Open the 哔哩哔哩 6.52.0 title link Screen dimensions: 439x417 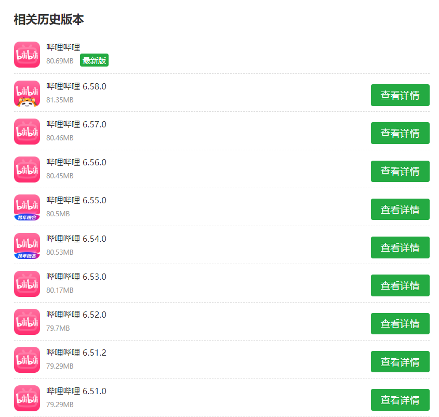[76, 315]
